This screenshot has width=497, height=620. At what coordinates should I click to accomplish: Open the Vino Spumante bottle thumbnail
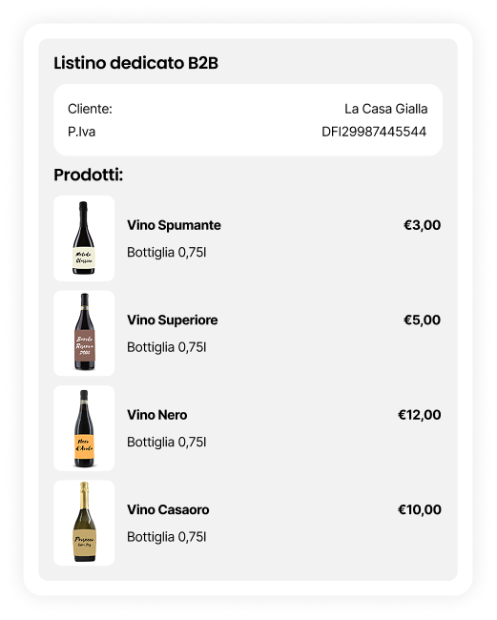coord(84,238)
